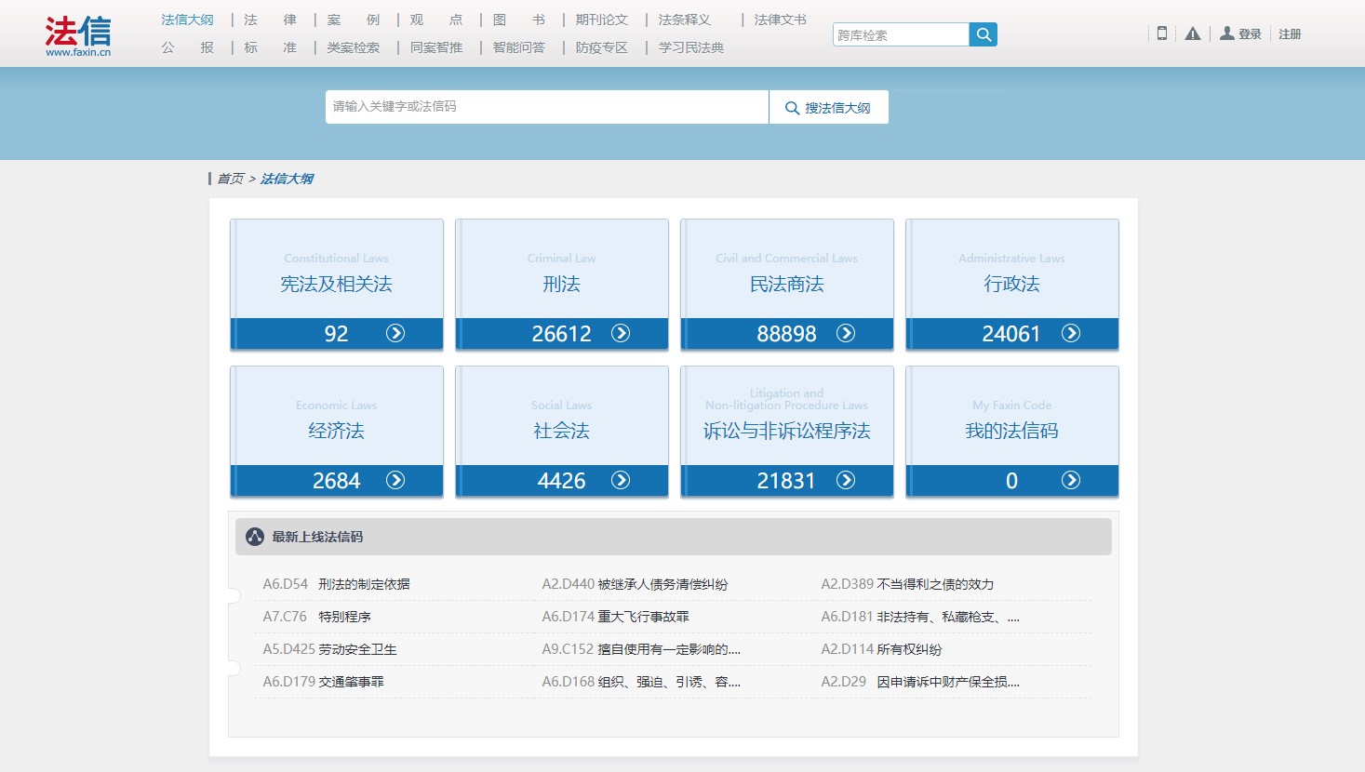
Task: Open the 学习民法典 menu item
Action: click(x=691, y=47)
